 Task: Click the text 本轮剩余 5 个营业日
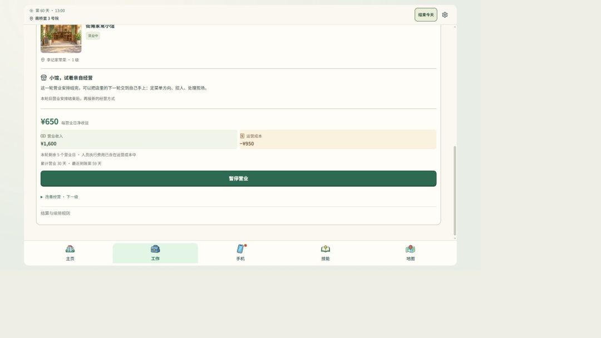[58, 155]
